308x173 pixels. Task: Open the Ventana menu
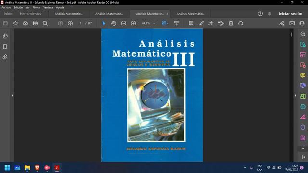click(x=48, y=8)
